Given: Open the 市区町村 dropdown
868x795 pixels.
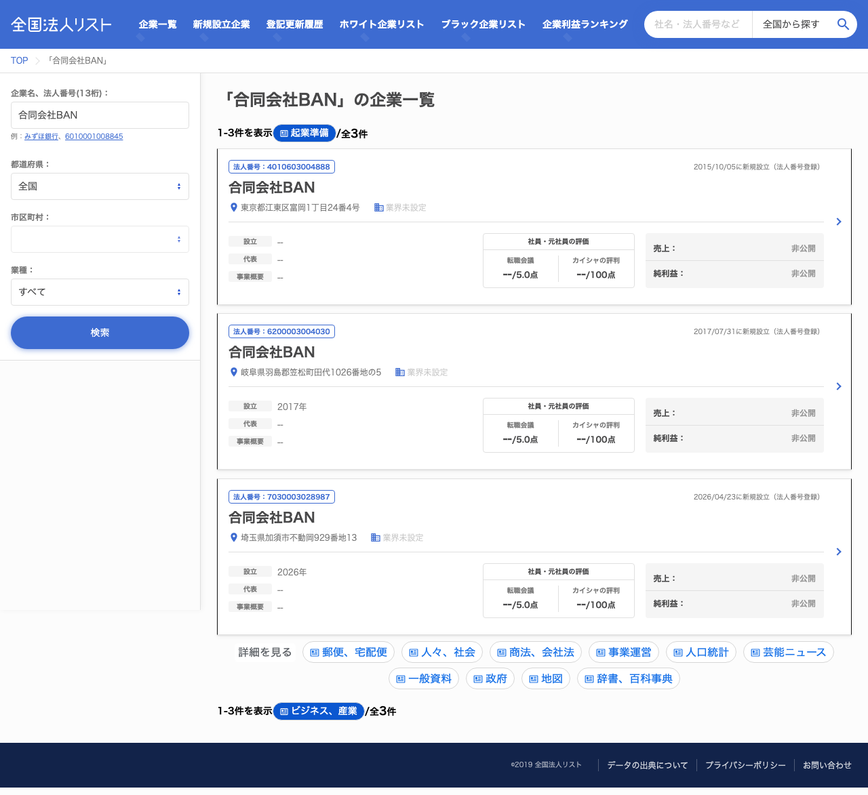Looking at the screenshot, I should (x=100, y=239).
